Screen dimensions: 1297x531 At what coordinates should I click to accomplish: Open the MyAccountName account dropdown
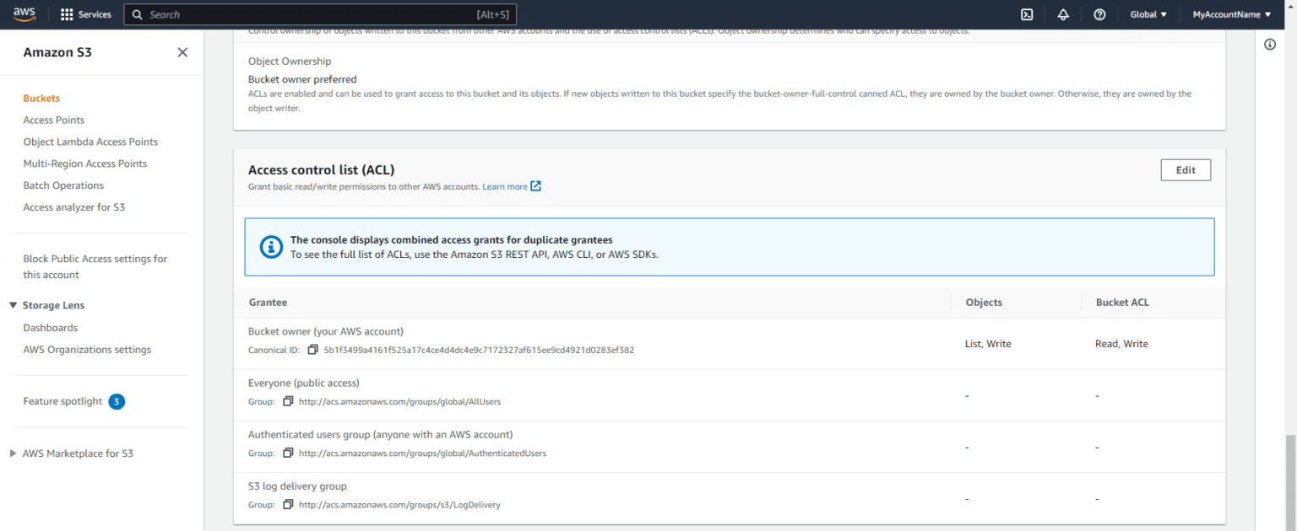(x=1231, y=14)
